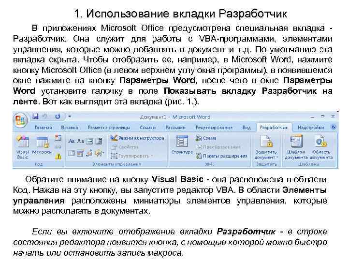Click the Repeat blue arrow icon
The height and width of the screenshot is (261, 348).
58,116
